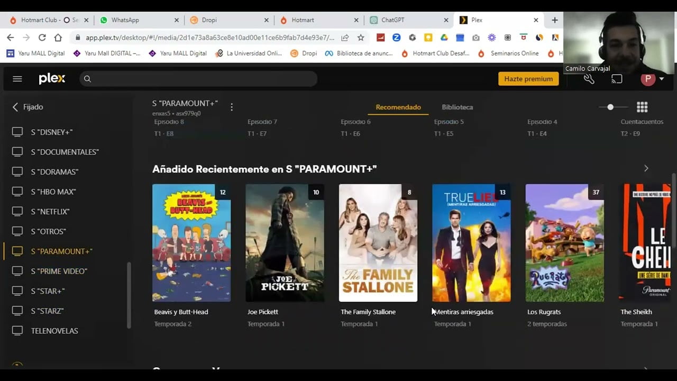
Task: Open the Plex hamburger menu
Action: 17,78
